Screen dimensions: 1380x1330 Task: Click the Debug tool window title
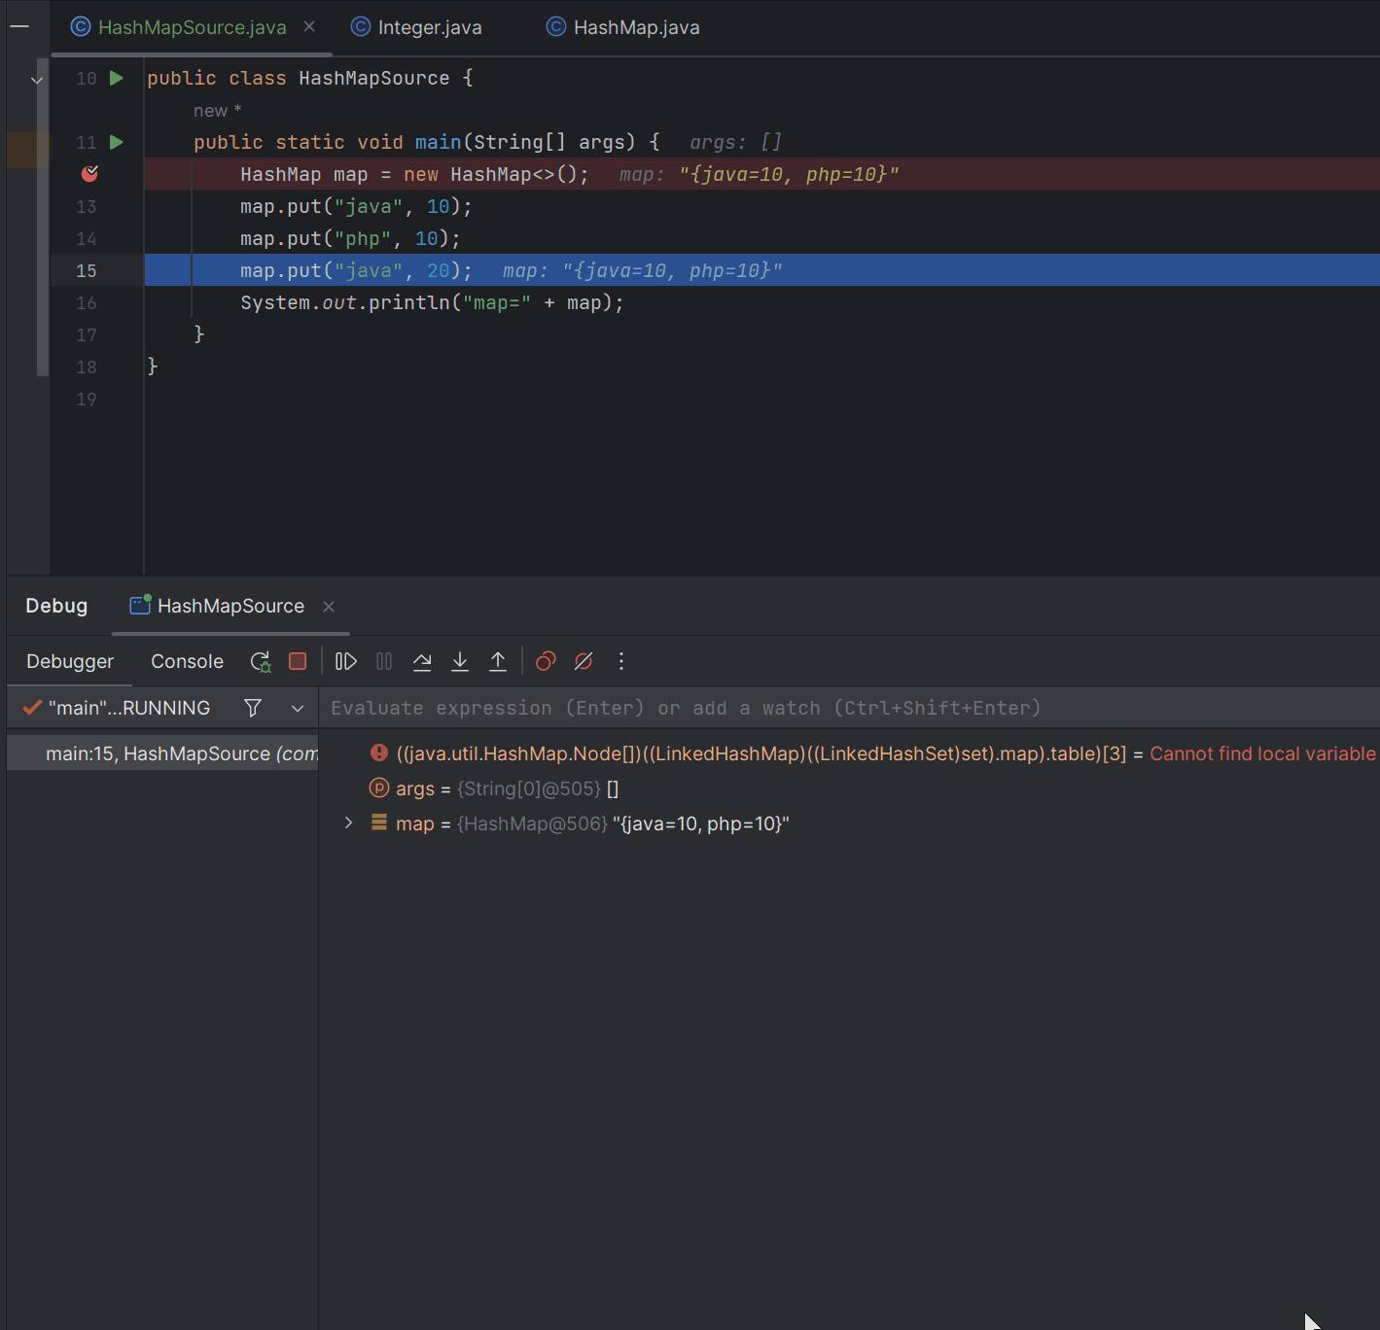(x=56, y=606)
